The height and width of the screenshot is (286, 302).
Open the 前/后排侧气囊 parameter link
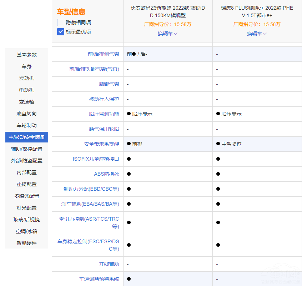(103, 54)
